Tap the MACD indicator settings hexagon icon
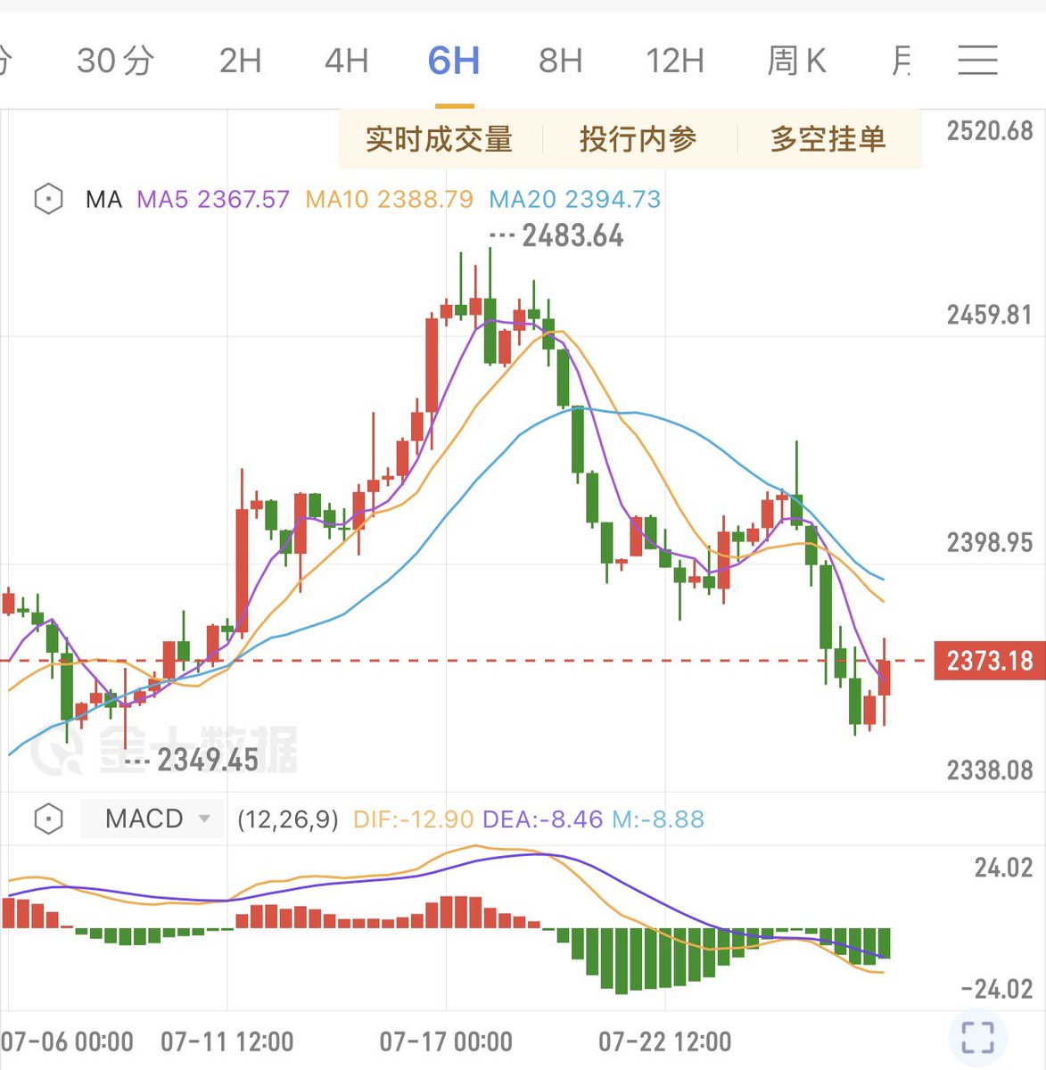This screenshot has width=1046, height=1070. [48, 819]
